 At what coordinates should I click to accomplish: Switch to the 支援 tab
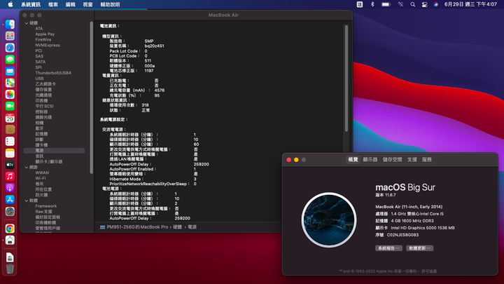412,160
